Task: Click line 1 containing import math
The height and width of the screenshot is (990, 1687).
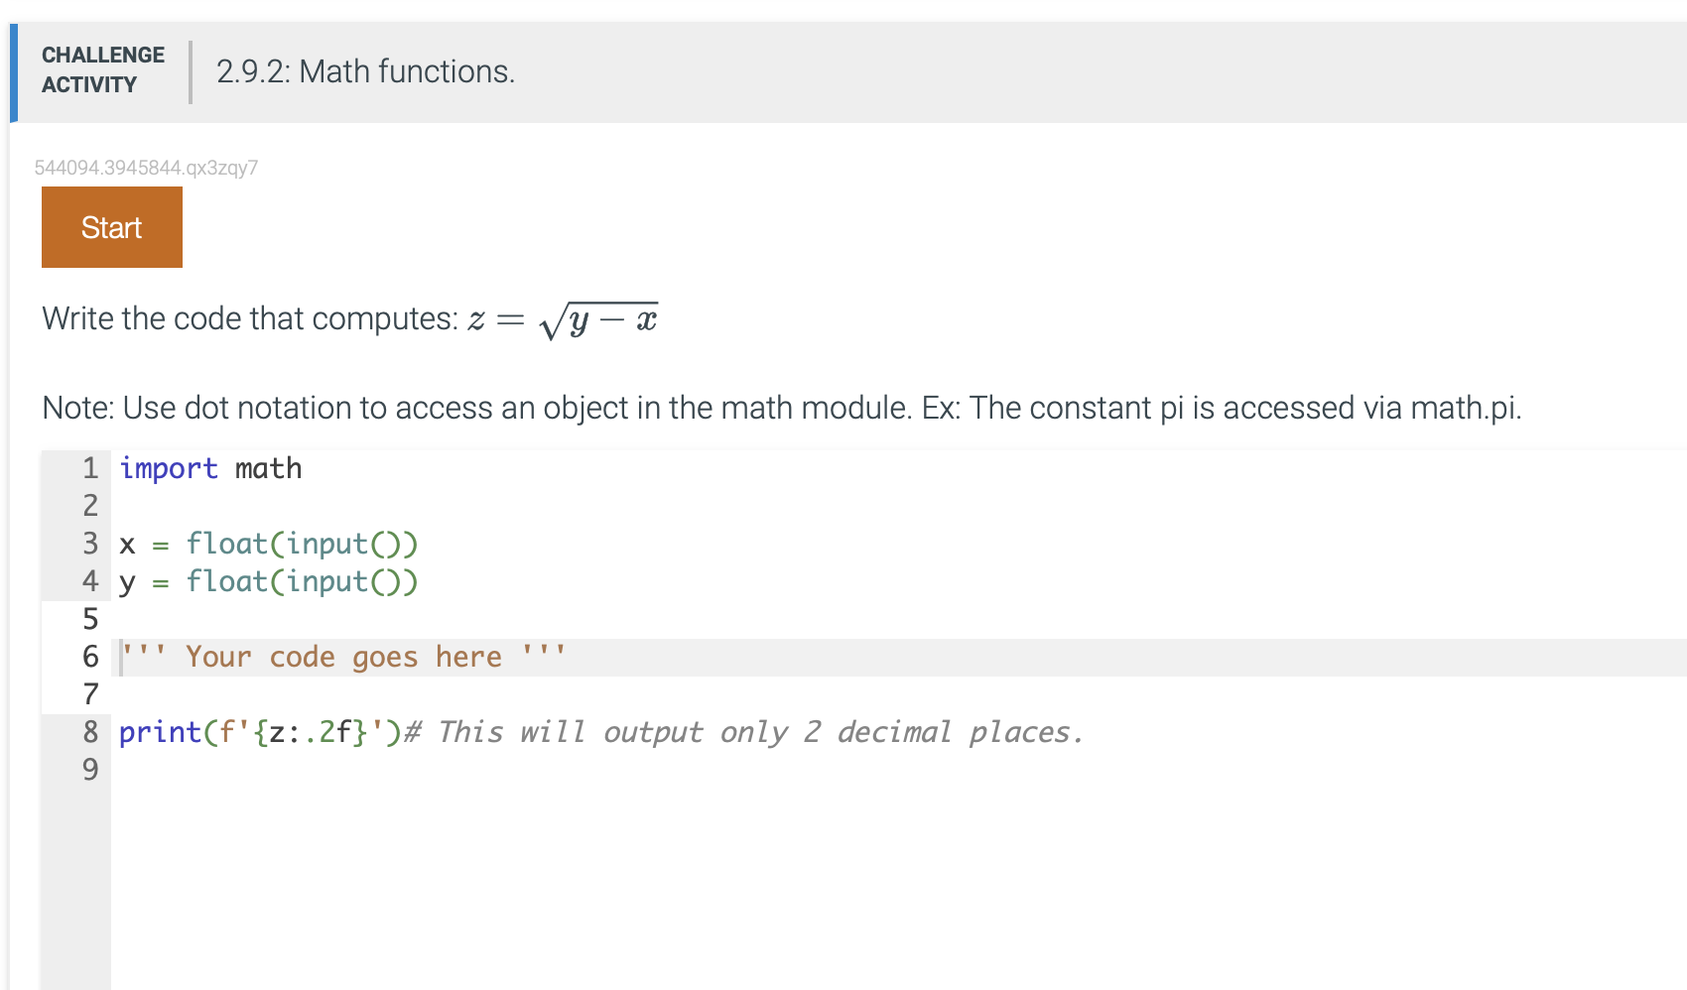Action: pos(210,468)
